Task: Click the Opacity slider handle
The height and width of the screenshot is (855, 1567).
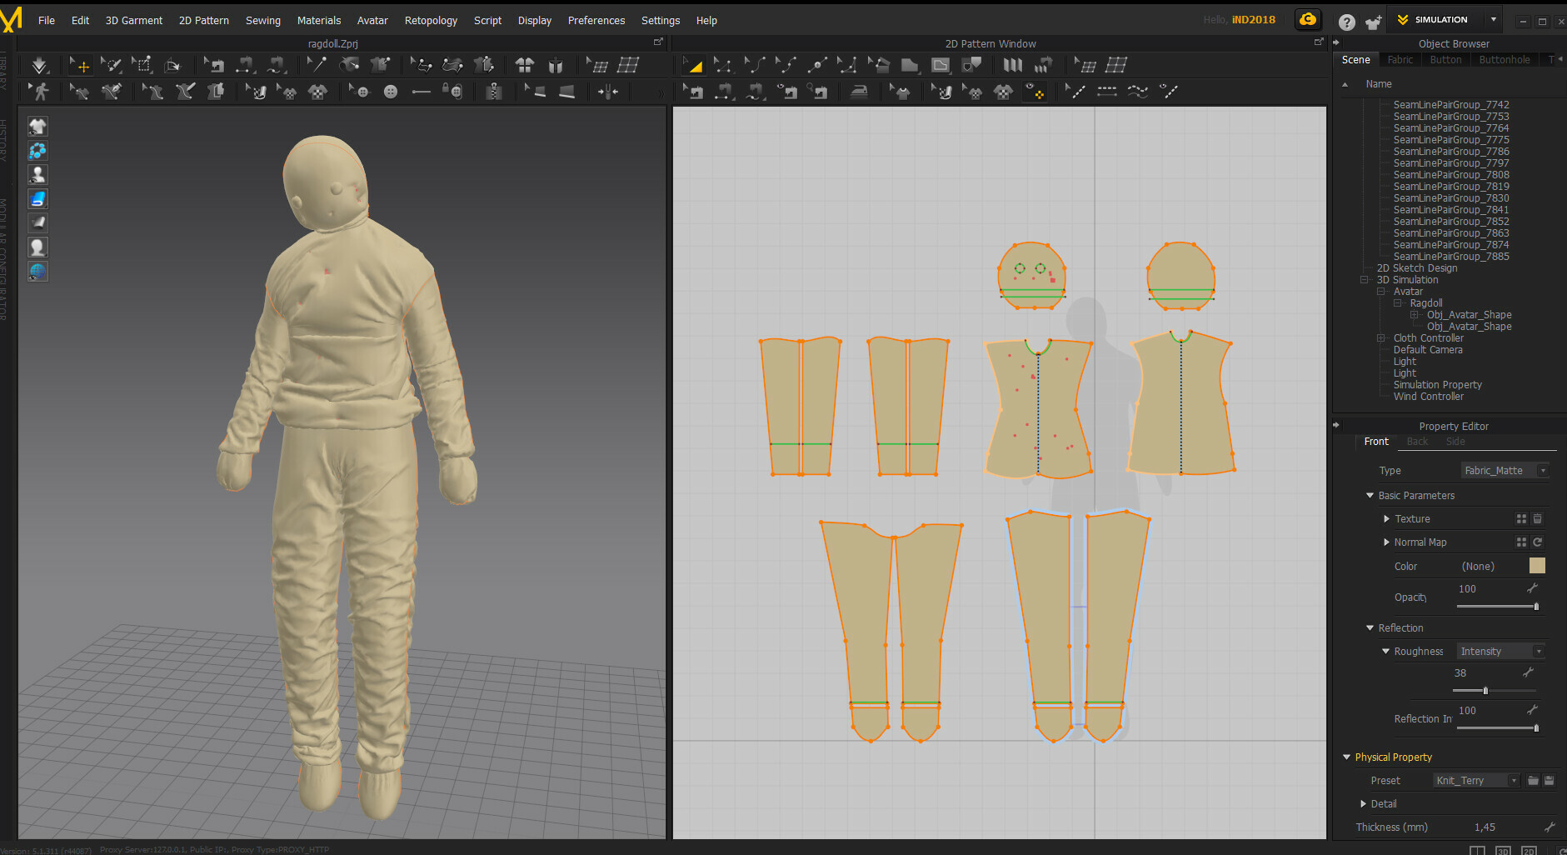Action: pos(1536,607)
